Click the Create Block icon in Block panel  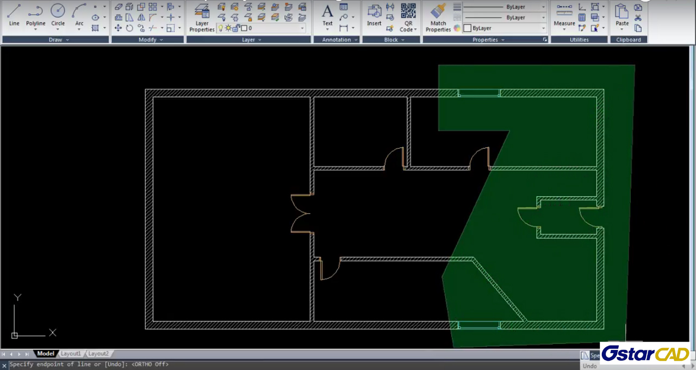390,17
